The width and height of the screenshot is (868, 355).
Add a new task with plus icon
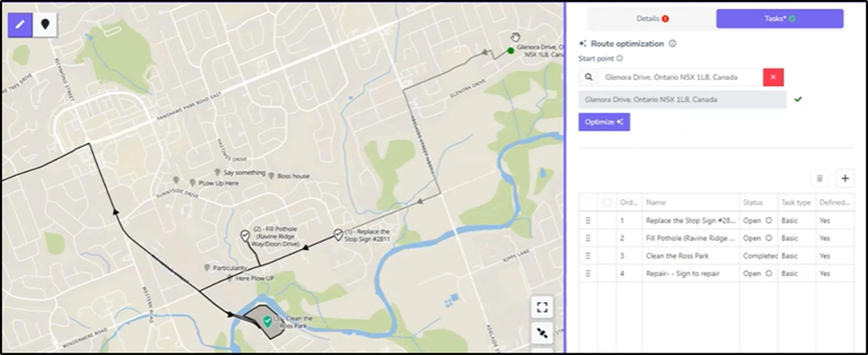[x=845, y=178]
